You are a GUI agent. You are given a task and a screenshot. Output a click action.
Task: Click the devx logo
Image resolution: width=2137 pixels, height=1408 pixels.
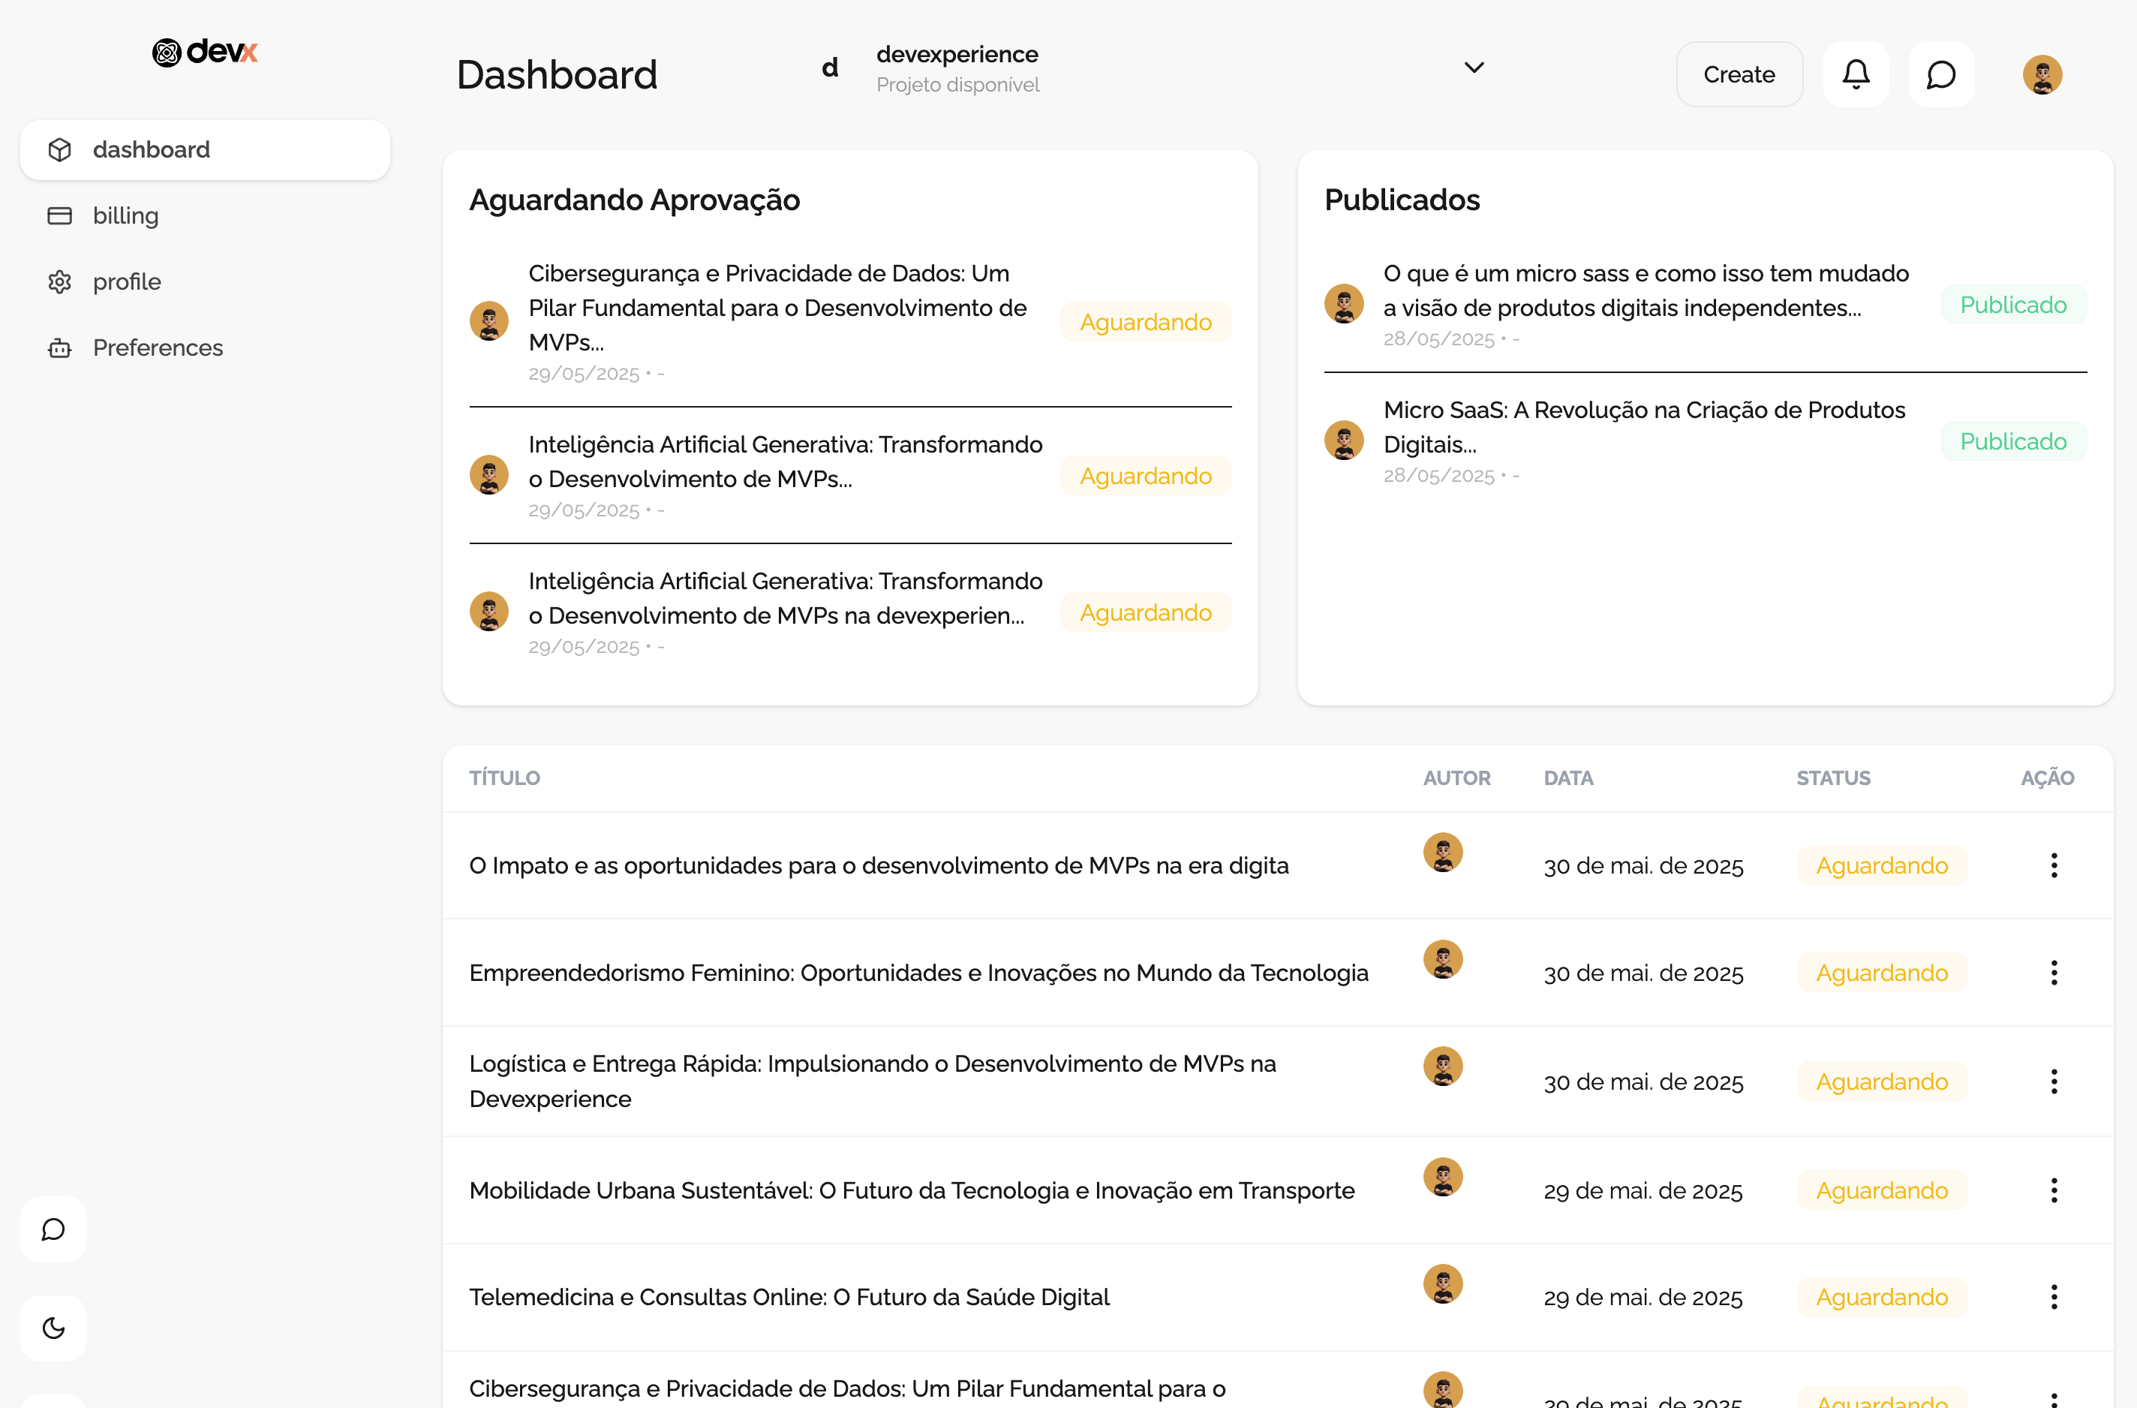tap(205, 52)
